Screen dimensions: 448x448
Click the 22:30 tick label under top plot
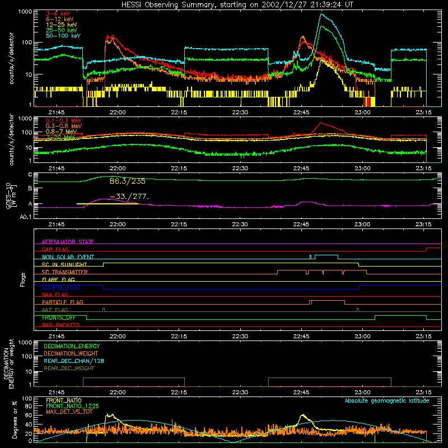point(240,113)
